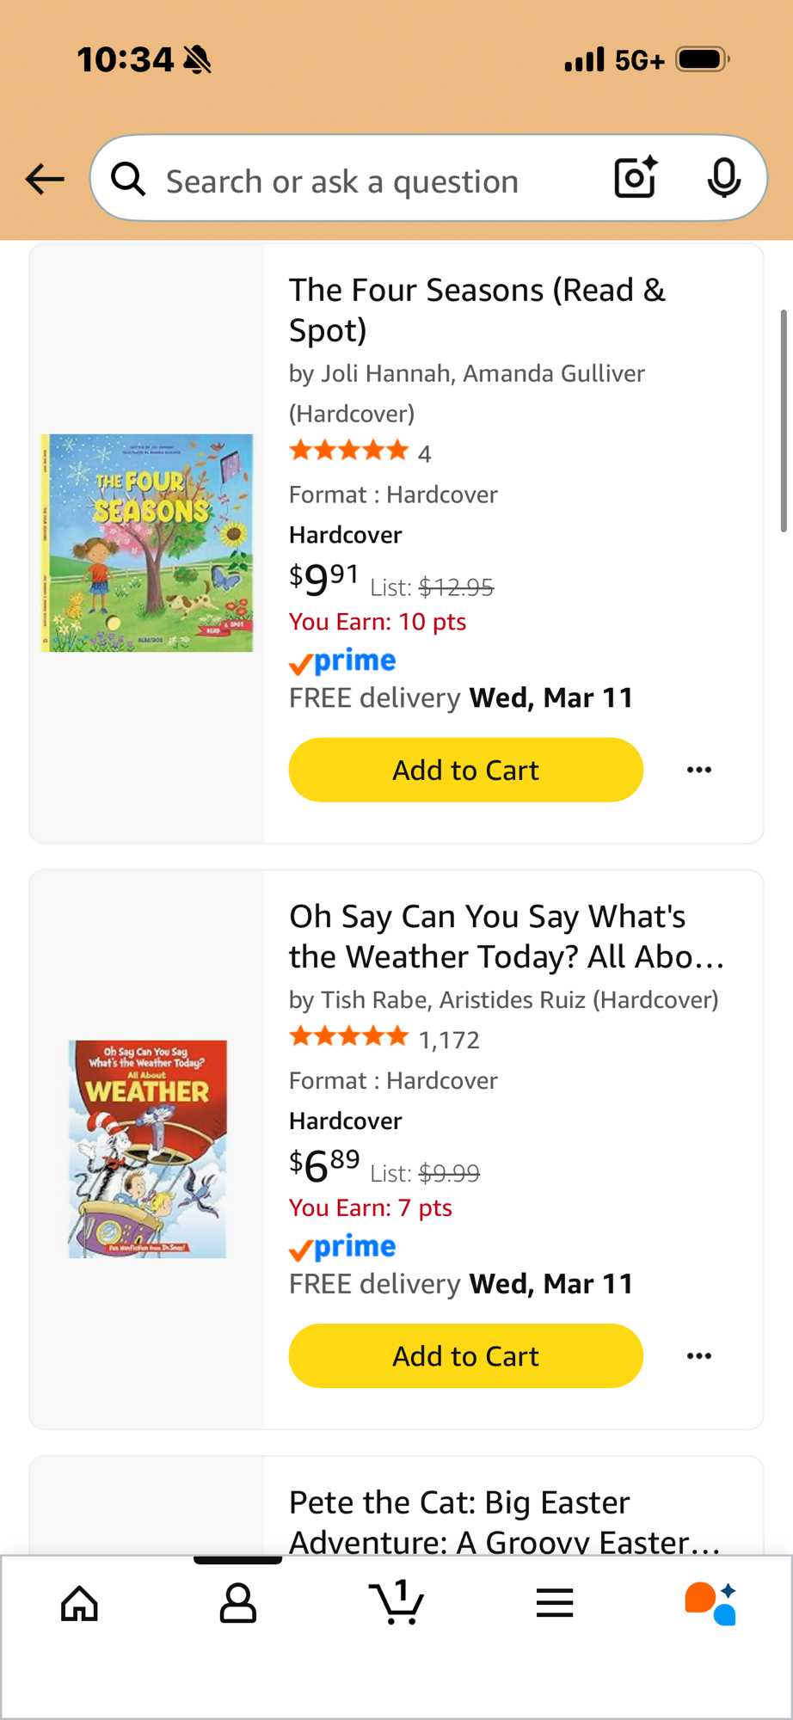View star ratings for the Weather book
Screen dimensions: 793x1720
coord(349,1037)
